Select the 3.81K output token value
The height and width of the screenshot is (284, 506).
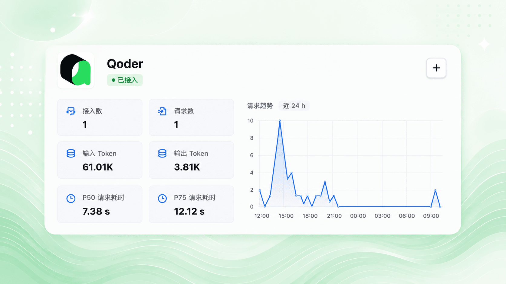187,167
